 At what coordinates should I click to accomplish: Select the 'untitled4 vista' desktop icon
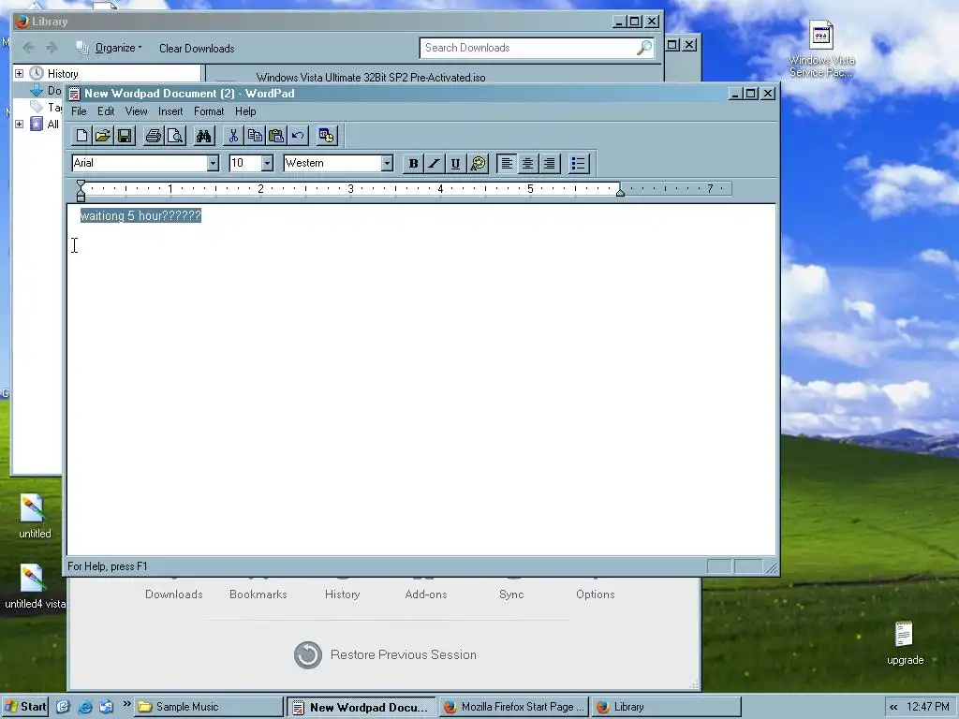35,586
